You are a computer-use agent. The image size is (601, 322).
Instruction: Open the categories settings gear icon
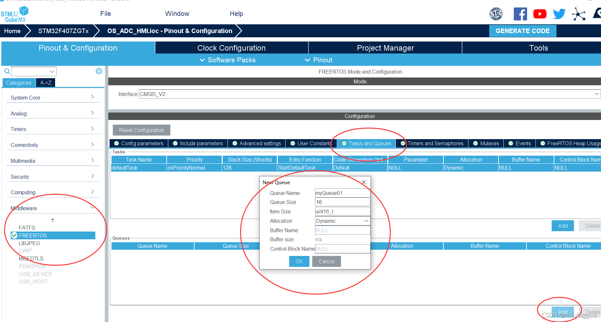pyautogui.click(x=99, y=71)
